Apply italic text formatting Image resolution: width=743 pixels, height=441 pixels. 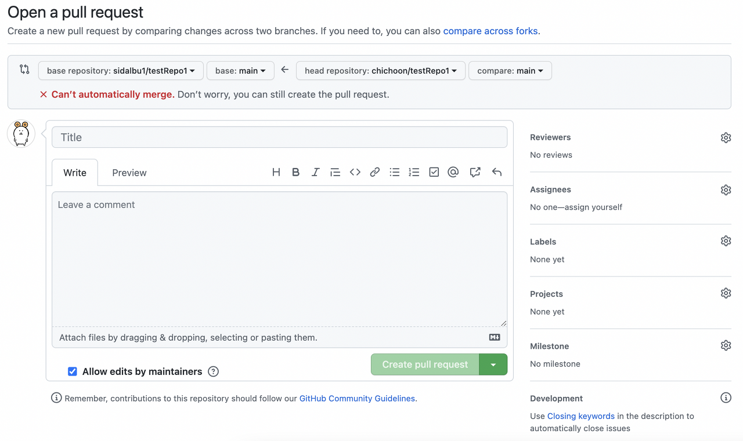coord(316,172)
